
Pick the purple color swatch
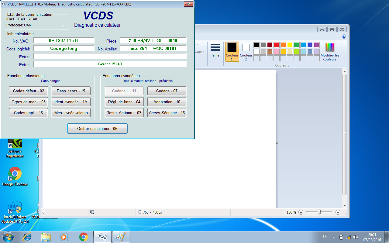coord(317,45)
